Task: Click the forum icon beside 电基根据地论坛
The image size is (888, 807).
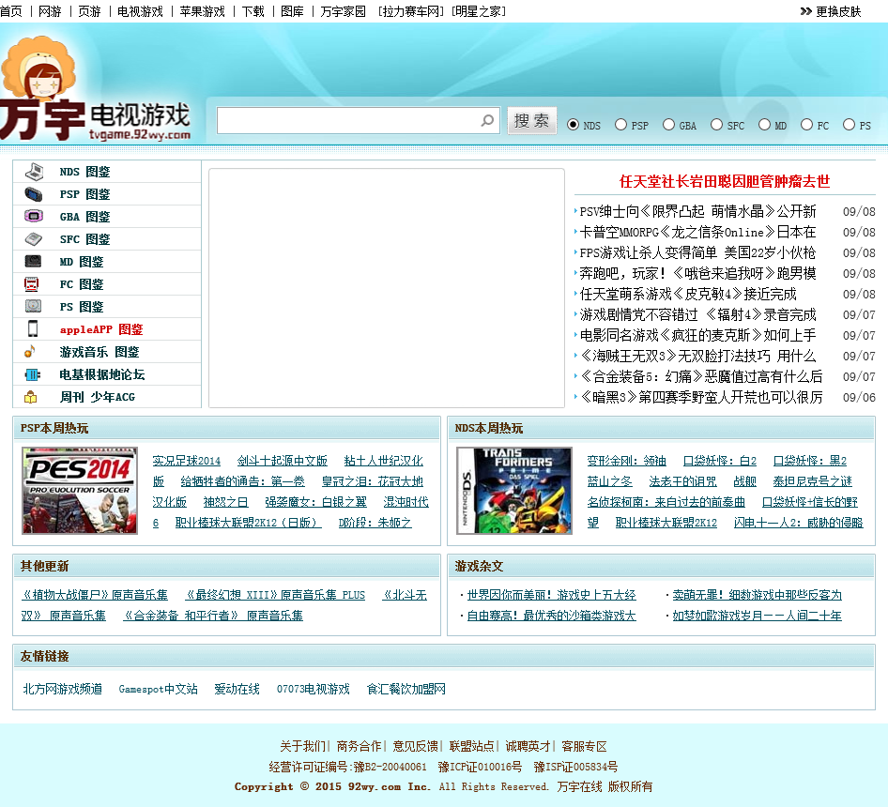Action: pos(32,374)
